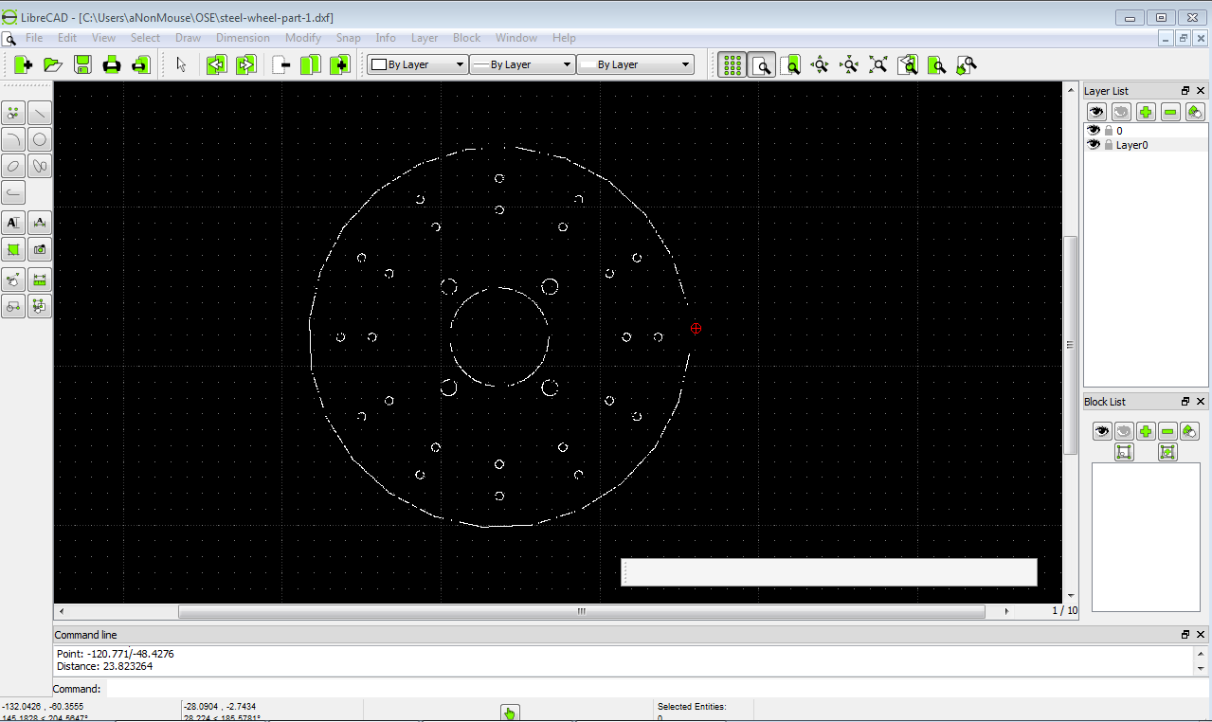Undo the last action with left-arrow icon
The height and width of the screenshot is (722, 1212).
216,64
